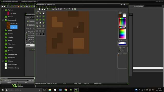Select Global Game Settings in resource tree
Screen dimensions: 164x92
[14, 68]
